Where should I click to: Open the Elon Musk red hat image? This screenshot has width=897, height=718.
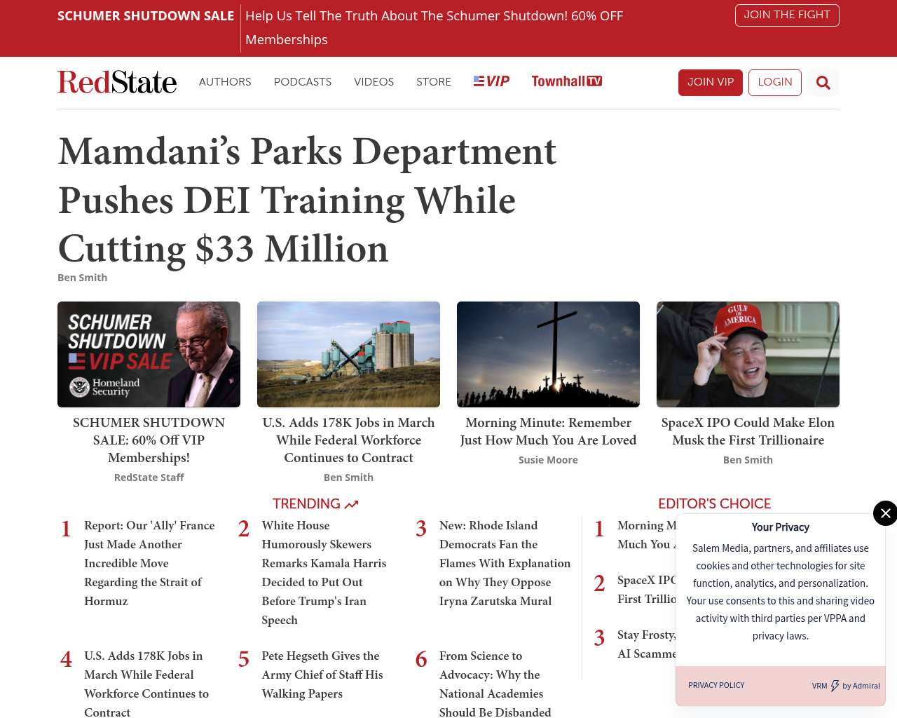click(748, 354)
